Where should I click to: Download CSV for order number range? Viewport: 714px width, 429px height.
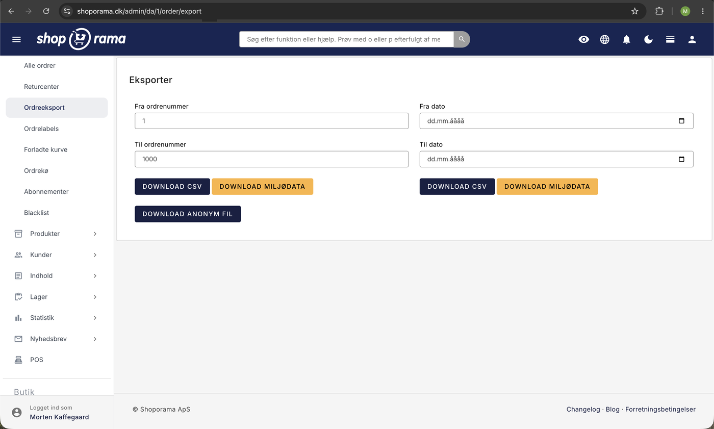(x=172, y=187)
